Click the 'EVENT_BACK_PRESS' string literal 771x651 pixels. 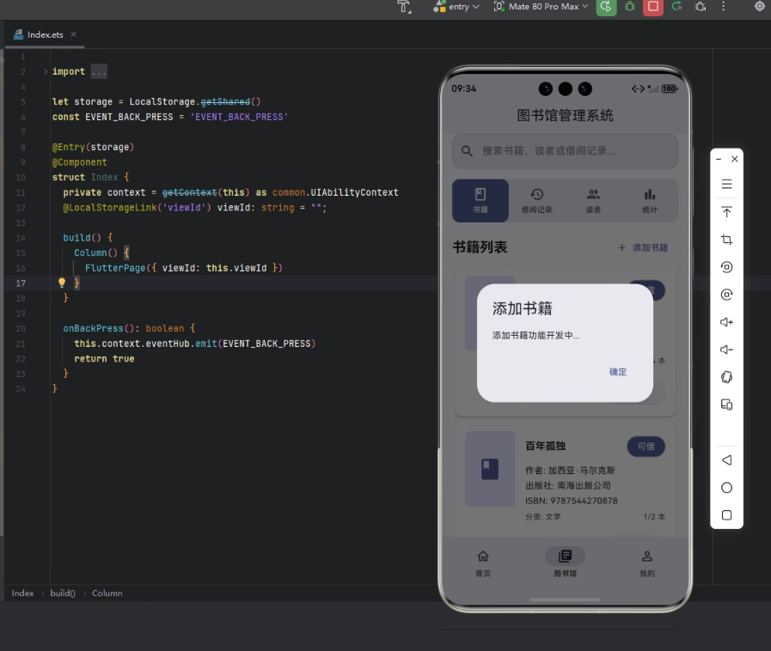[239, 117]
